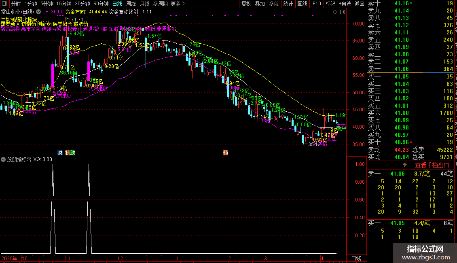Image resolution: width=457 pixels, height=263 pixels.
Task: Expand the 常山药业 indicator dropdown arrow
Action: 38,12
